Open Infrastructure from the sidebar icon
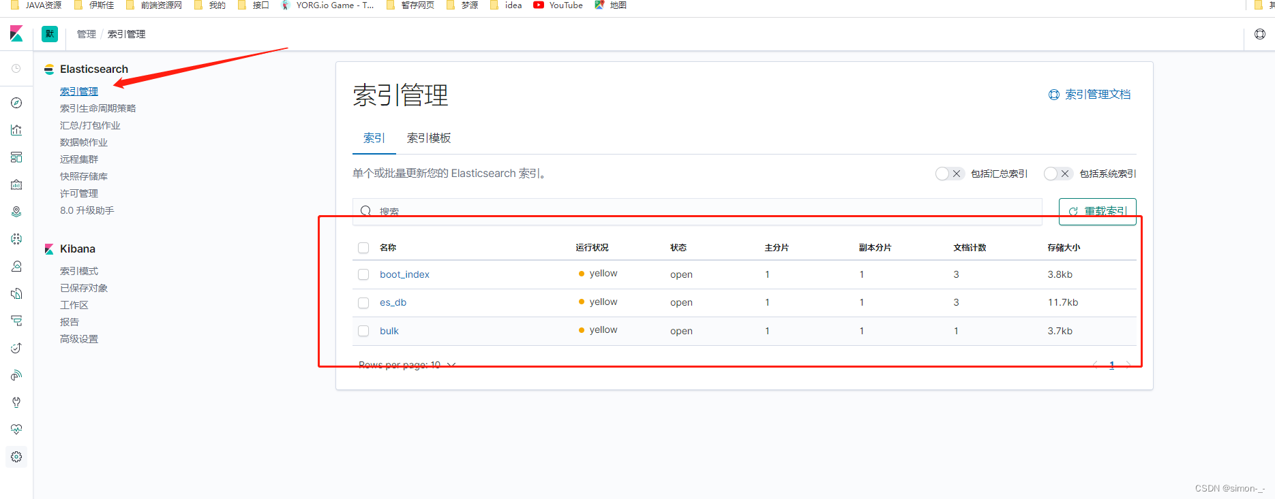1275x499 pixels. click(16, 266)
